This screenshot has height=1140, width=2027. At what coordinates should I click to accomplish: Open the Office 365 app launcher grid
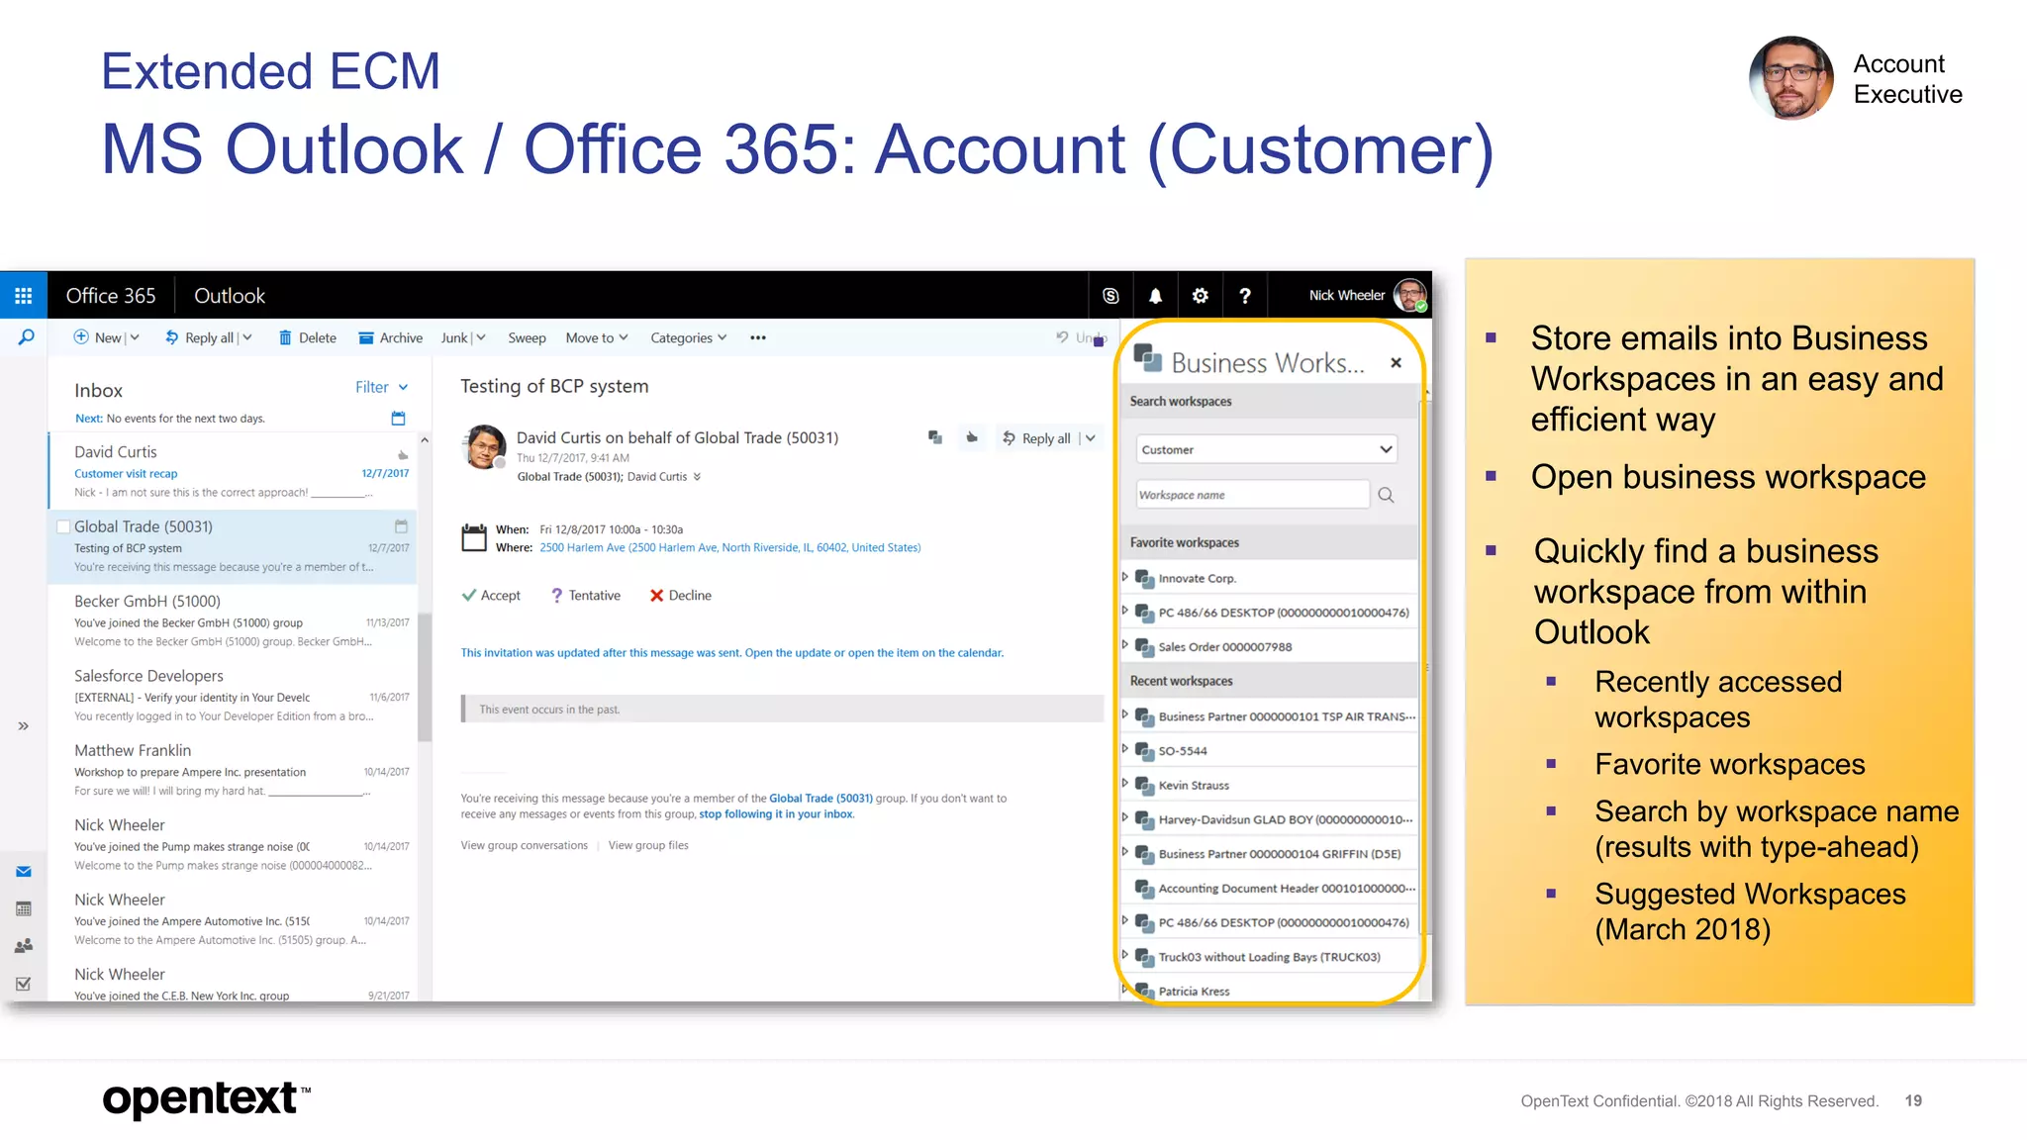pos(24,296)
